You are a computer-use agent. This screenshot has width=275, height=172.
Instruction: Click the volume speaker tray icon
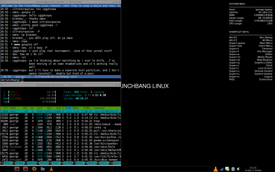pos(238,169)
